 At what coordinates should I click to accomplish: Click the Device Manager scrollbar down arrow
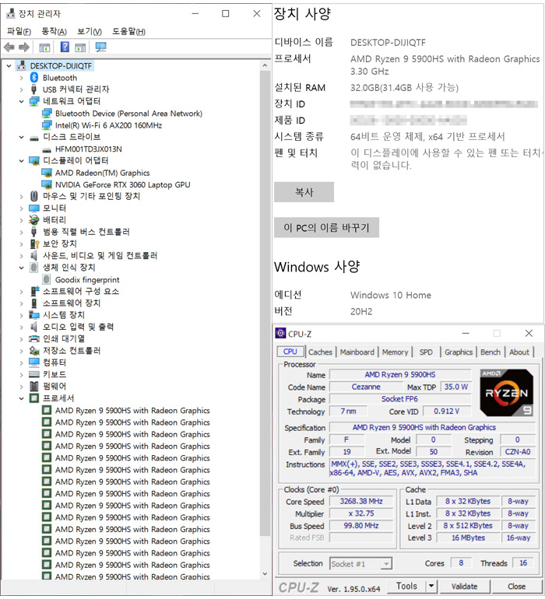pos(265,574)
